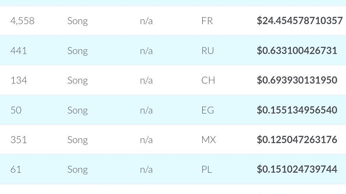Select the EG country code
Viewport: 346px width, 194px height.
[x=208, y=110]
